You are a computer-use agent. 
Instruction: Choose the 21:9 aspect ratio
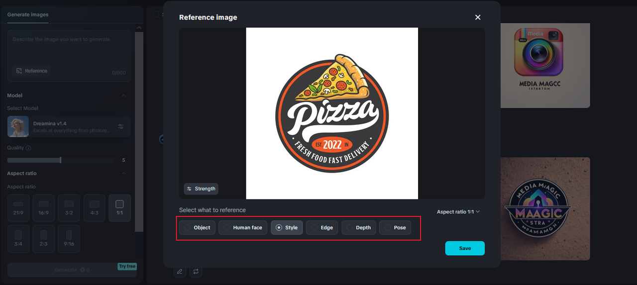(x=18, y=208)
